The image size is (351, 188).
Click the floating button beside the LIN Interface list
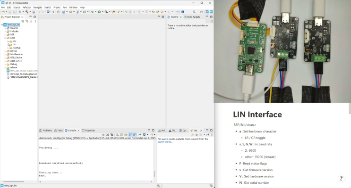point(342,178)
